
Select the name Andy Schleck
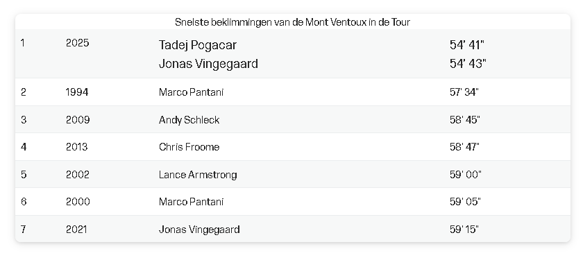[x=189, y=120]
